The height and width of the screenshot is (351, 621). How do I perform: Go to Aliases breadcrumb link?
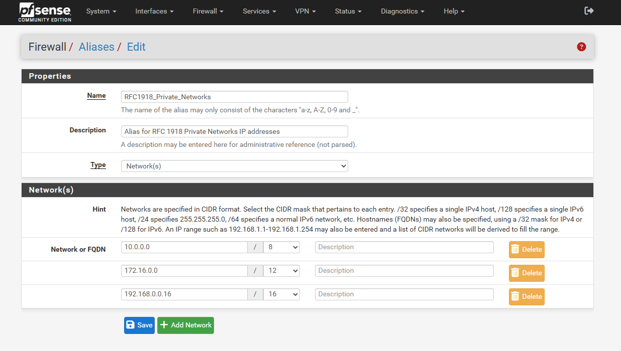pyautogui.click(x=96, y=47)
